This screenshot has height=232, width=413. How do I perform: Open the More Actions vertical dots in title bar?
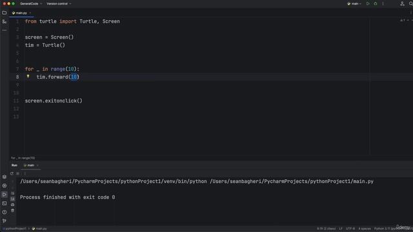click(383, 4)
